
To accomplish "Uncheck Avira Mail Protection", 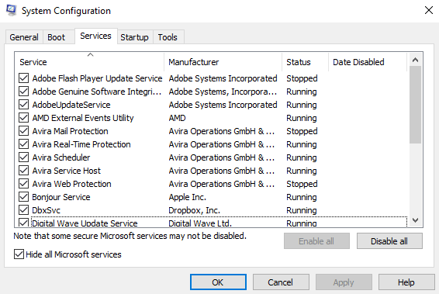I will [x=24, y=131].
